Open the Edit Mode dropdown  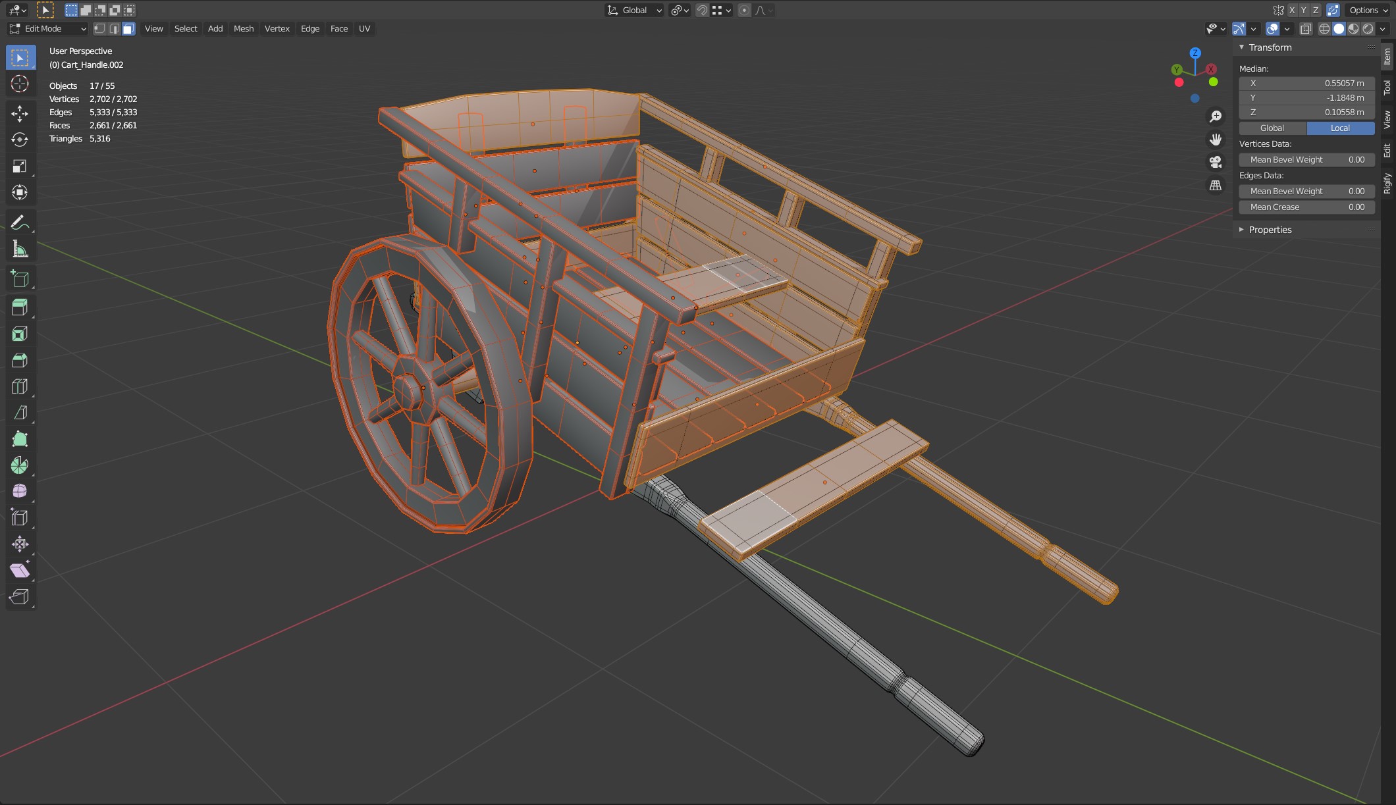pyautogui.click(x=47, y=28)
